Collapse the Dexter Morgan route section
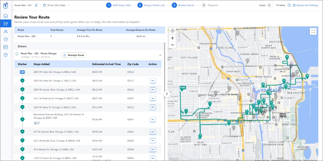The width and height of the screenshot is (323, 161). pyautogui.click(x=160, y=55)
